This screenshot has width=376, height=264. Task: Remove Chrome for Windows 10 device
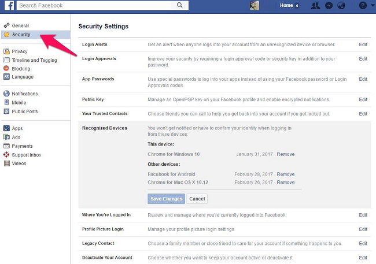pos(286,154)
